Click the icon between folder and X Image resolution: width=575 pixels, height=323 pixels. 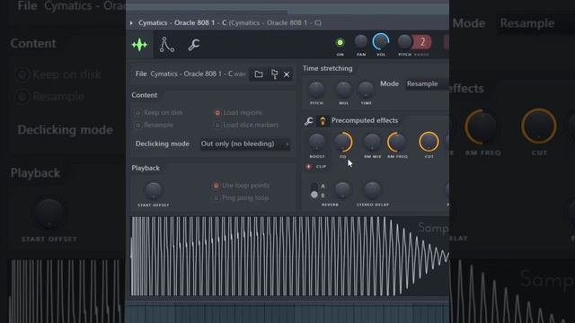pos(274,74)
